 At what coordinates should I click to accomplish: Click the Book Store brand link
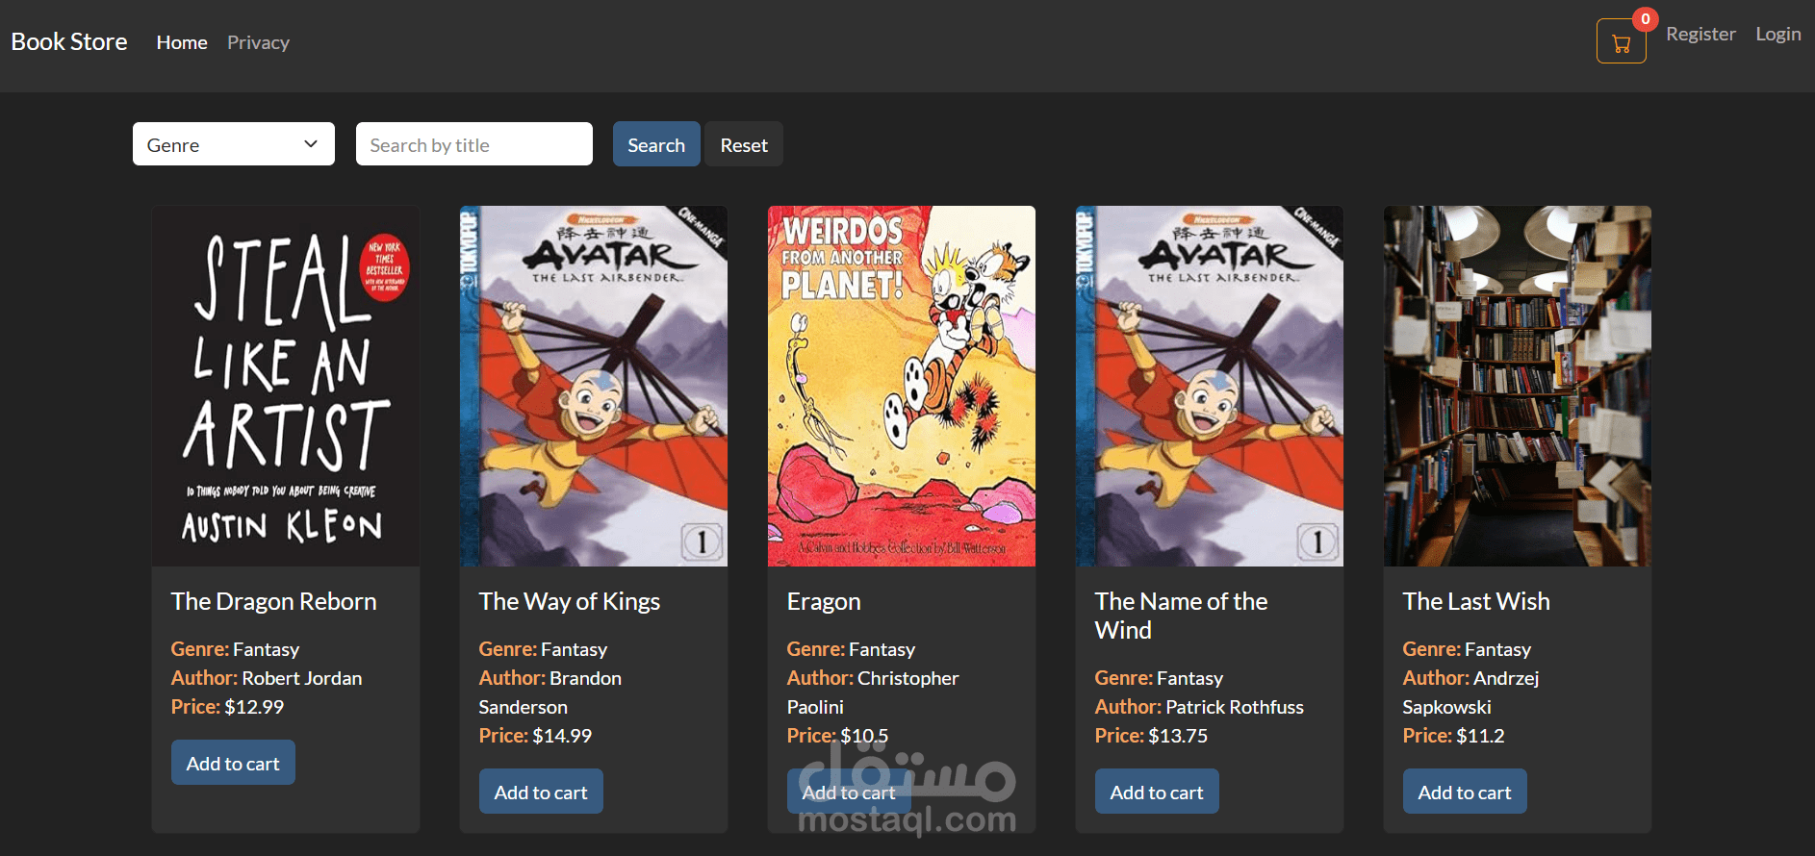(x=69, y=41)
